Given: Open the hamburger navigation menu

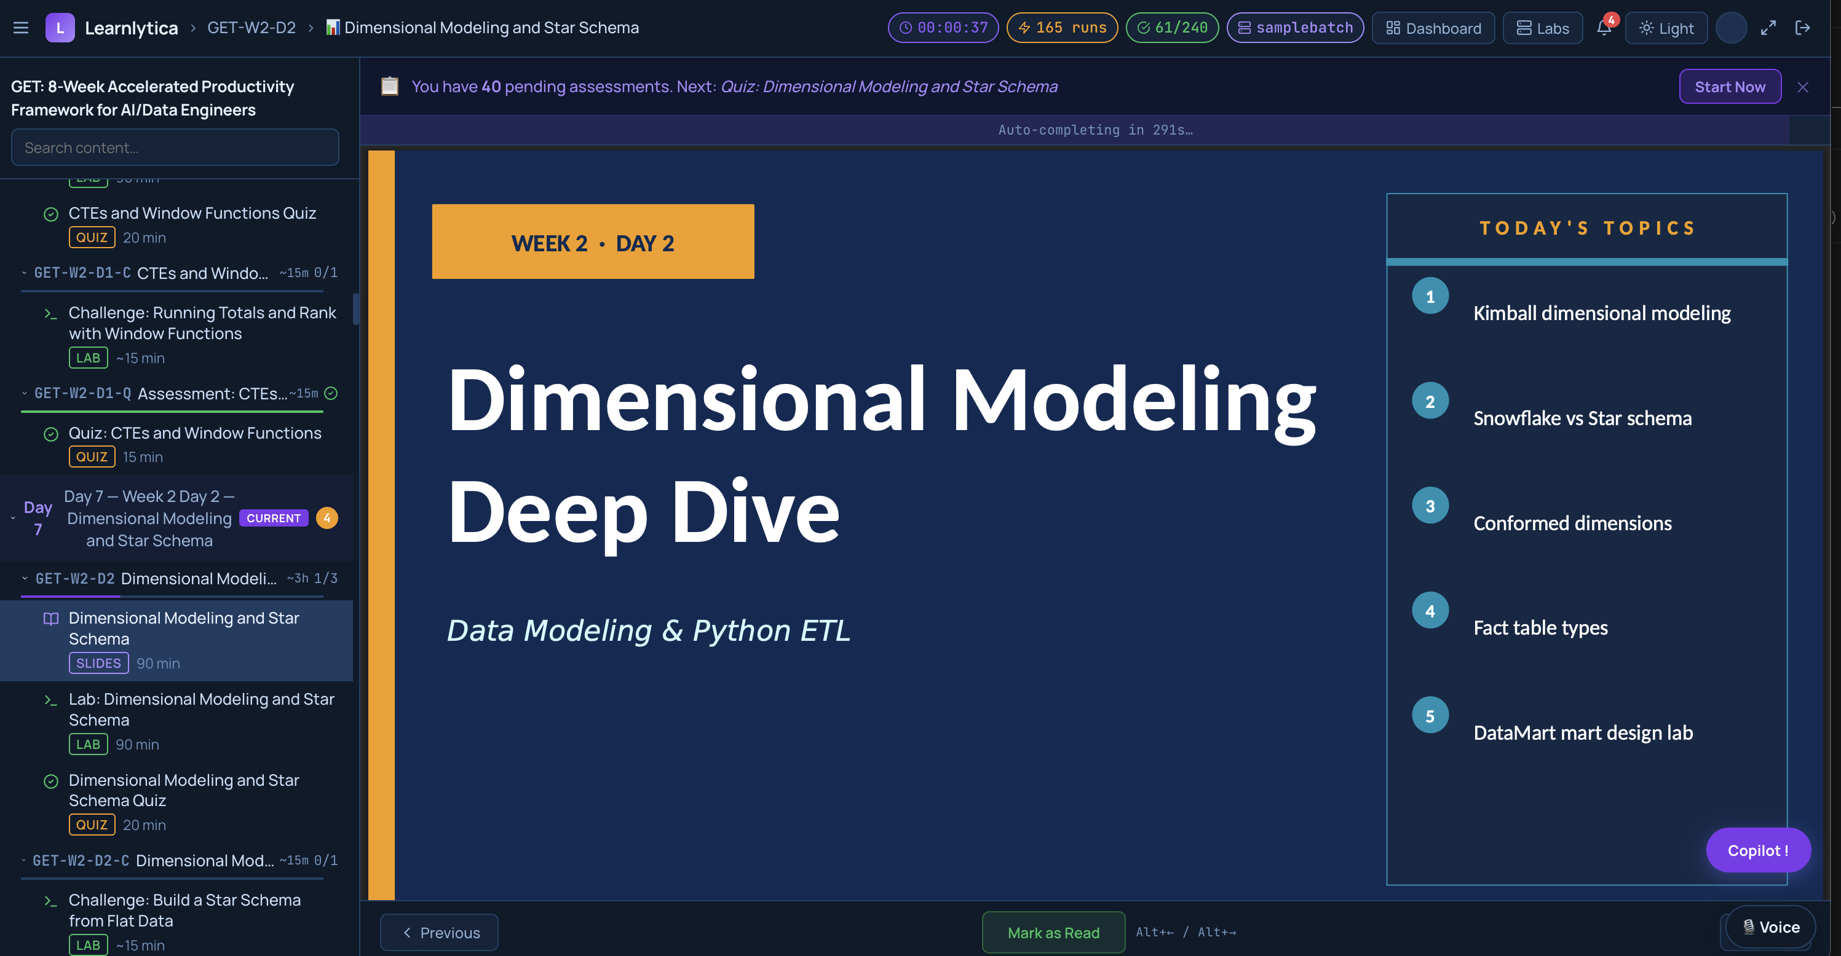Looking at the screenshot, I should click(21, 27).
